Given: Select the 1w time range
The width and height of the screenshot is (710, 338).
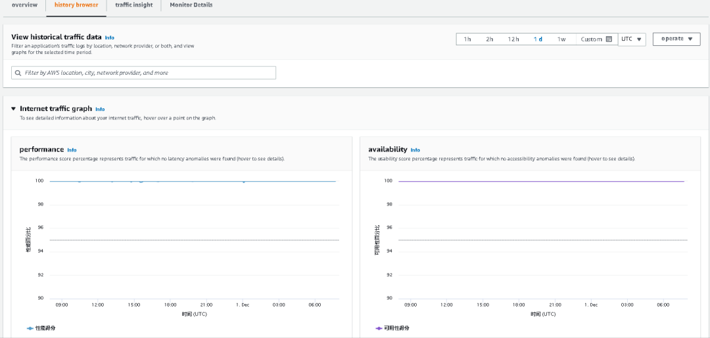Looking at the screenshot, I should [x=561, y=39].
